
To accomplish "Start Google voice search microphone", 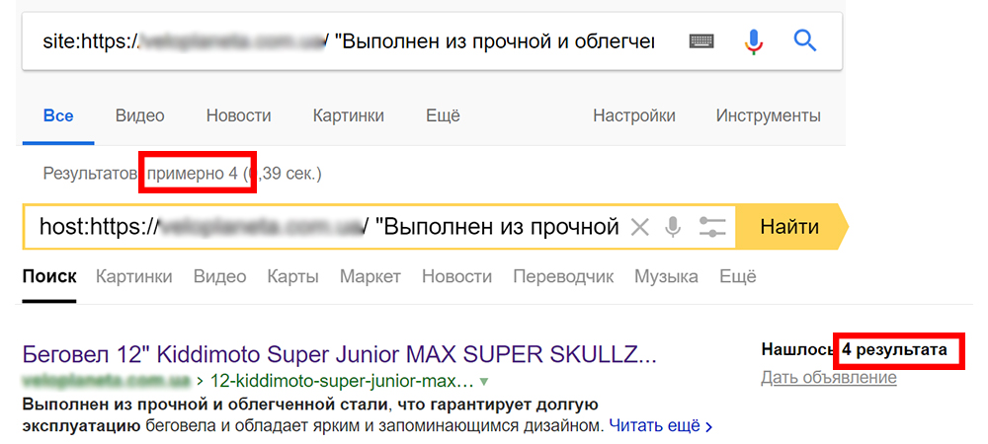I will pos(753,42).
